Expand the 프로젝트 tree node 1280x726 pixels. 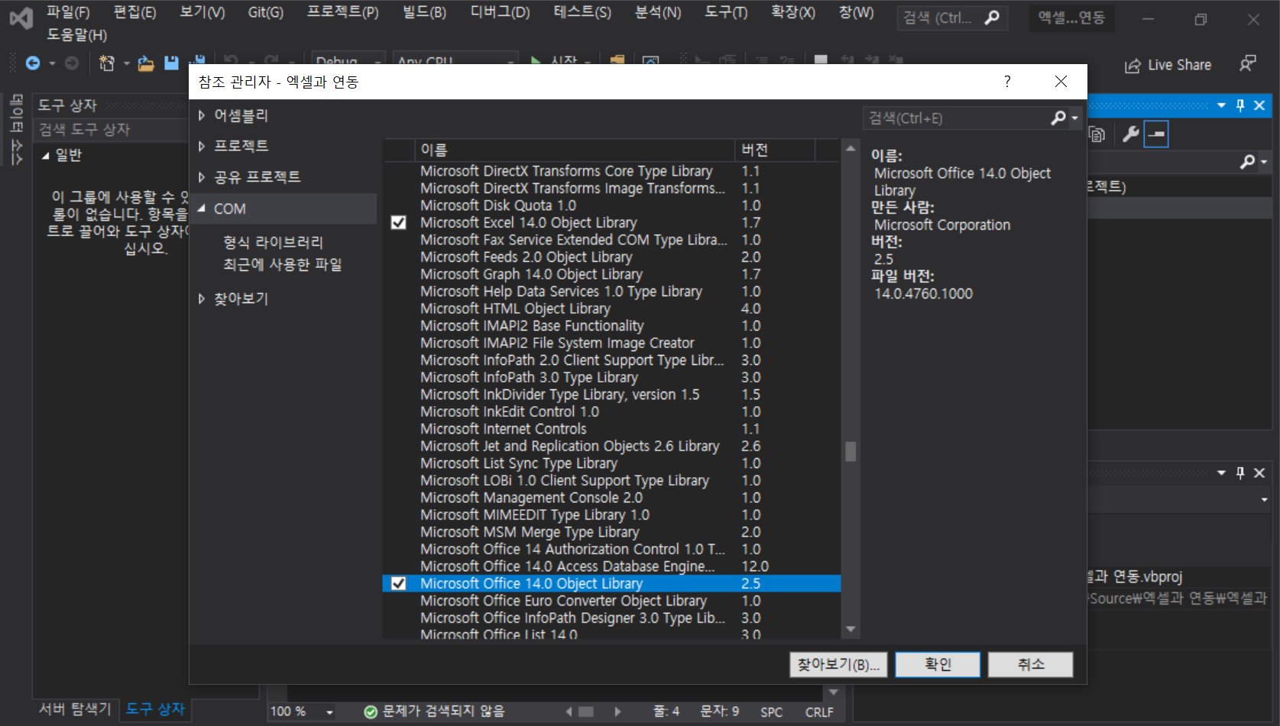(x=202, y=146)
